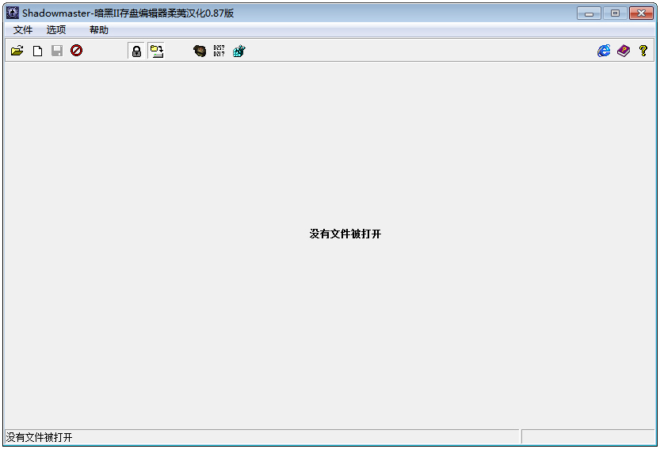Open the 帮助 menu
Viewport: 660px width, 449px height.
pyautogui.click(x=99, y=30)
